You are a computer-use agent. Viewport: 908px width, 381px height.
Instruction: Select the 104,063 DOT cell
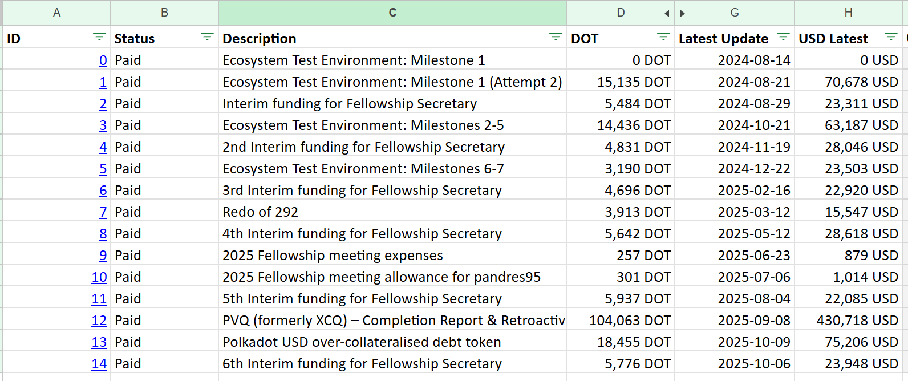(x=621, y=321)
